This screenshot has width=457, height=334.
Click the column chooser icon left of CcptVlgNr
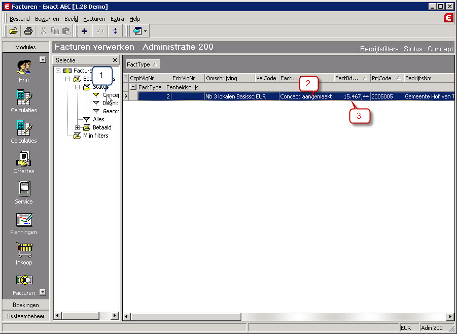click(x=126, y=78)
